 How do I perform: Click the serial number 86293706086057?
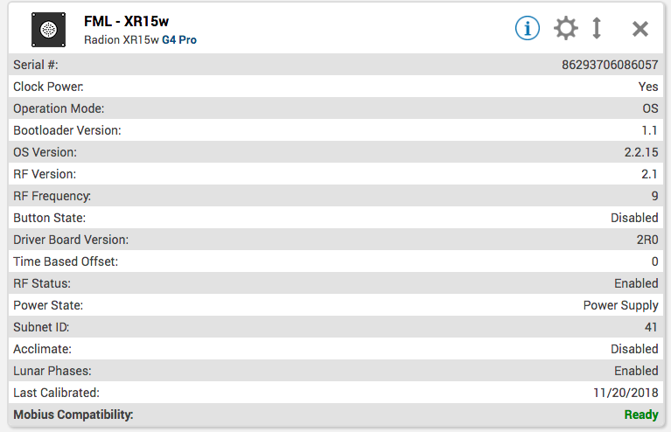click(x=610, y=65)
